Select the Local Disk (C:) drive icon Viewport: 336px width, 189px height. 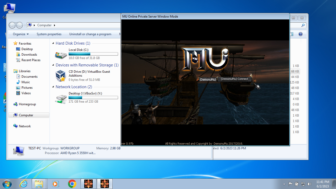coord(61,55)
